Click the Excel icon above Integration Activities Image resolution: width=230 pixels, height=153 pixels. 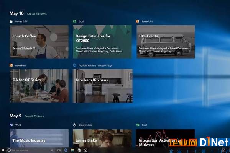click(x=138, y=125)
